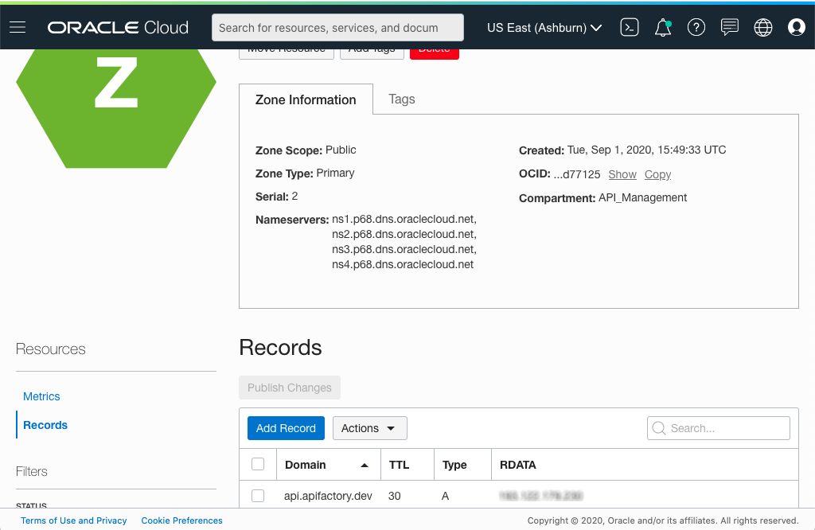Screen dimensions: 815x530
Task: Open the Actions dropdown
Action: tap(369, 427)
